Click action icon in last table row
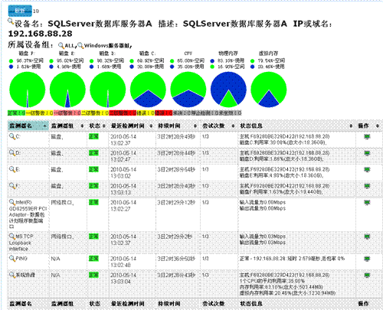 367,275
